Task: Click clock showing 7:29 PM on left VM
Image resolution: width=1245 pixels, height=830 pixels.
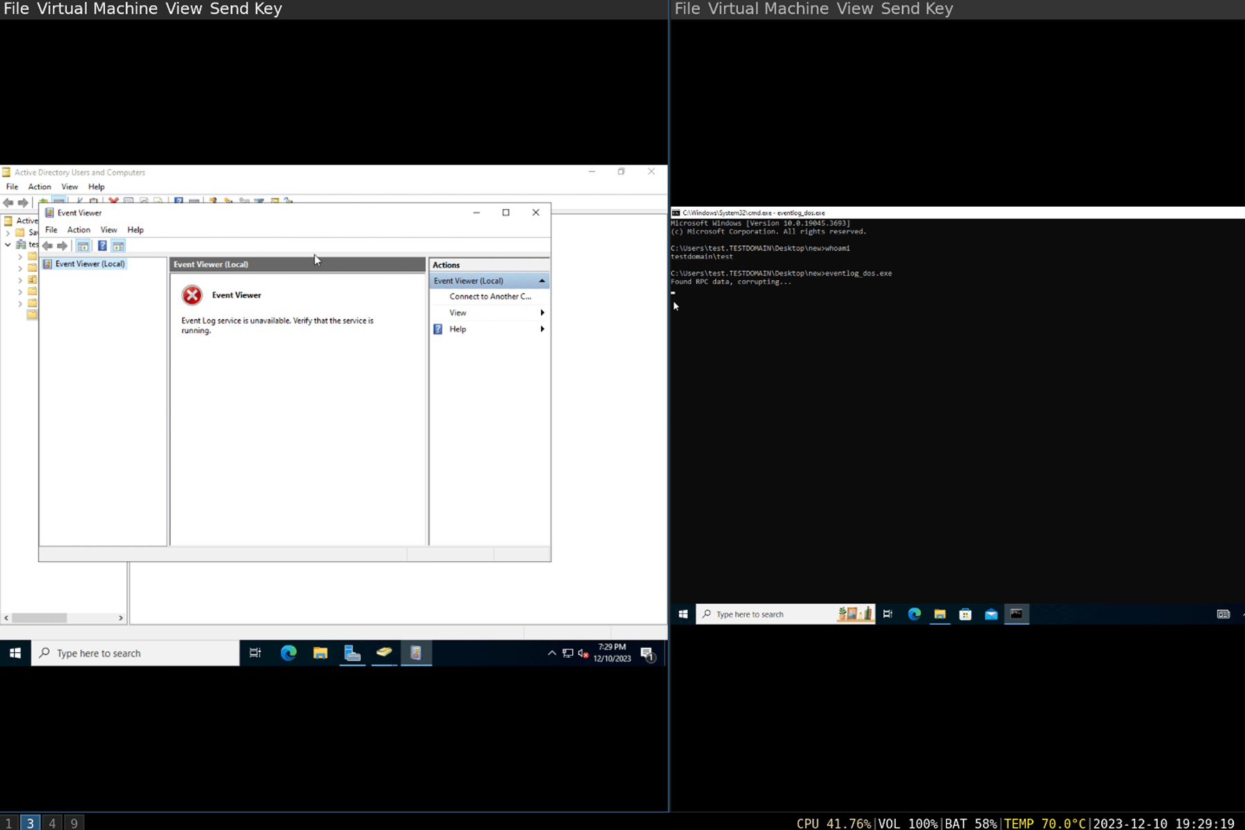Action: tap(612, 653)
